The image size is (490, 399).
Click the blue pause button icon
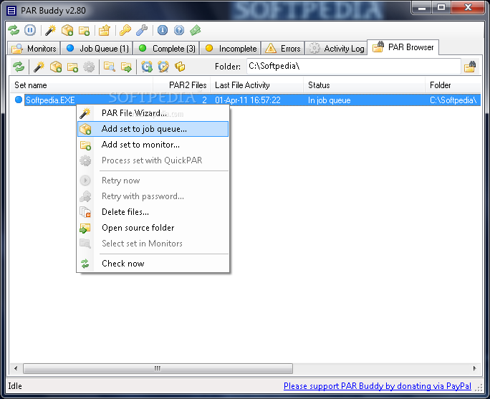click(x=30, y=30)
